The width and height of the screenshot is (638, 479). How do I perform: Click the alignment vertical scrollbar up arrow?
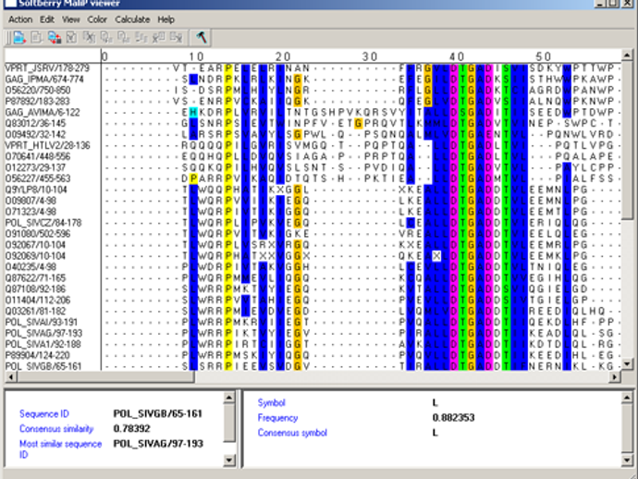(x=627, y=55)
